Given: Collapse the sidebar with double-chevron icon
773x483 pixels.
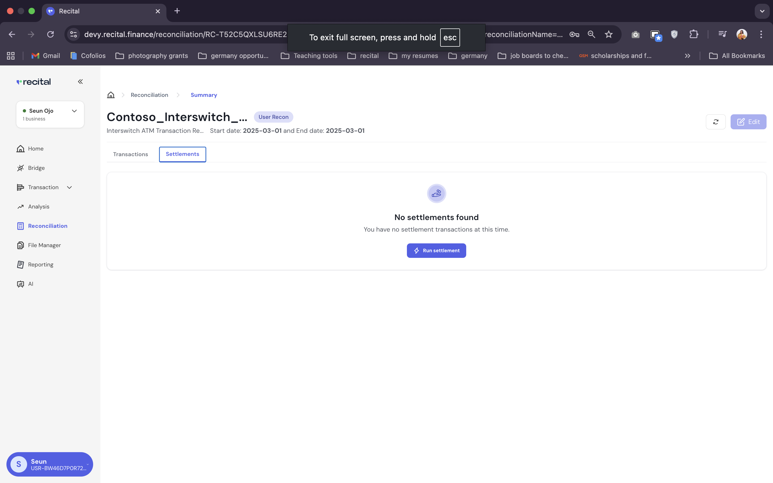Looking at the screenshot, I should [80, 82].
